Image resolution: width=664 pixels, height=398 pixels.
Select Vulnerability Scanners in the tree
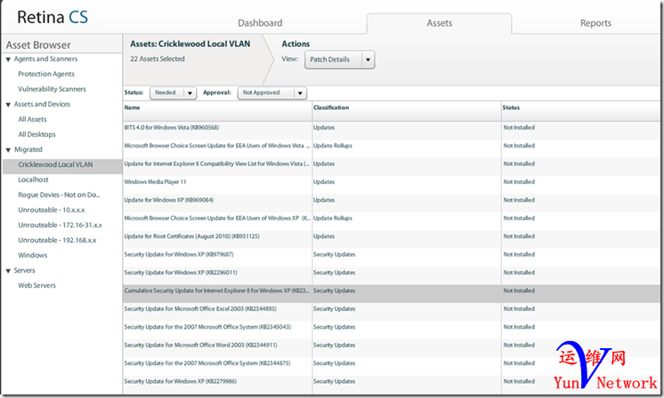[x=52, y=89]
